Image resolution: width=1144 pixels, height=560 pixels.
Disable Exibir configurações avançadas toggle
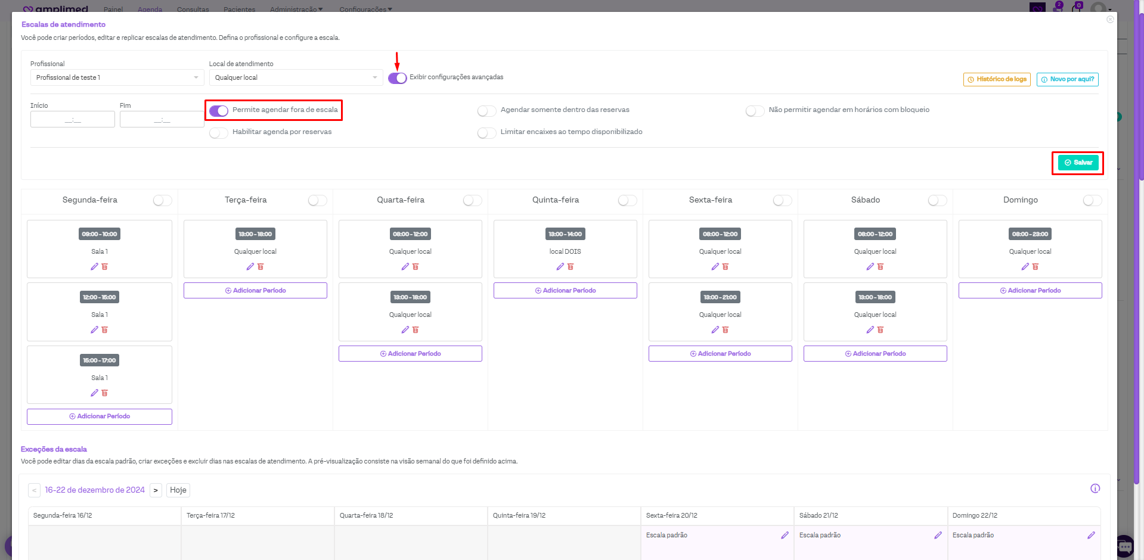pyautogui.click(x=398, y=78)
